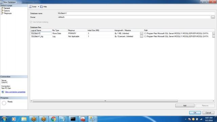The height and width of the screenshot is (122, 217).
Task: Click the Cancel button
Action: pyautogui.click(x=208, y=113)
